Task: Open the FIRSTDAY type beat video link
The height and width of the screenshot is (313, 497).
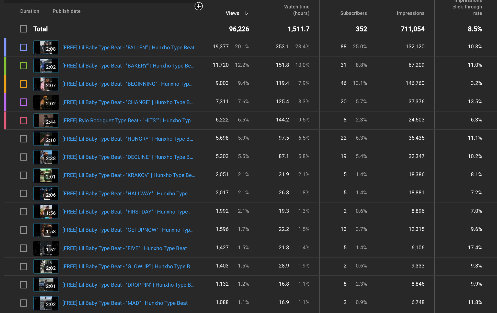Action: (127, 212)
